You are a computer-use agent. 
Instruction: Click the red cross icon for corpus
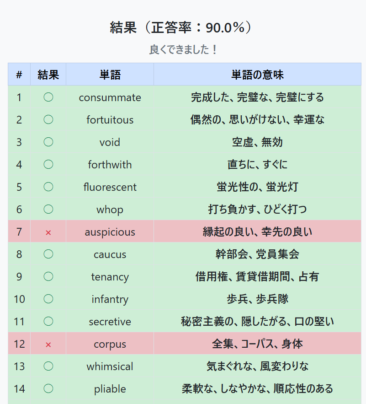(x=48, y=345)
